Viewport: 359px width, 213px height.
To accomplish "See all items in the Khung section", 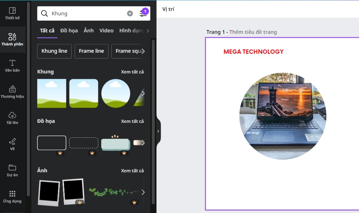I will (x=132, y=72).
